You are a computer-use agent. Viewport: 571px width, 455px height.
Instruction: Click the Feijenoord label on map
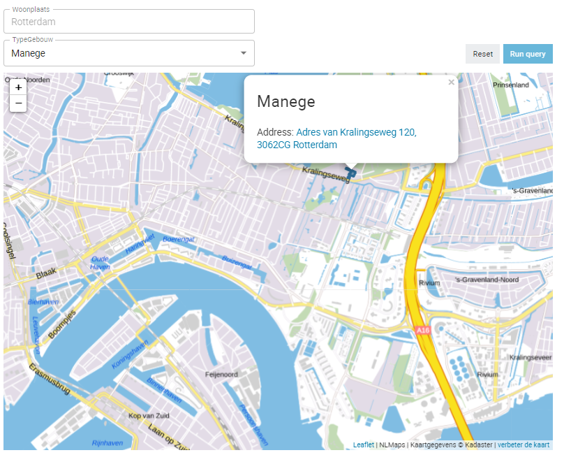221,375
